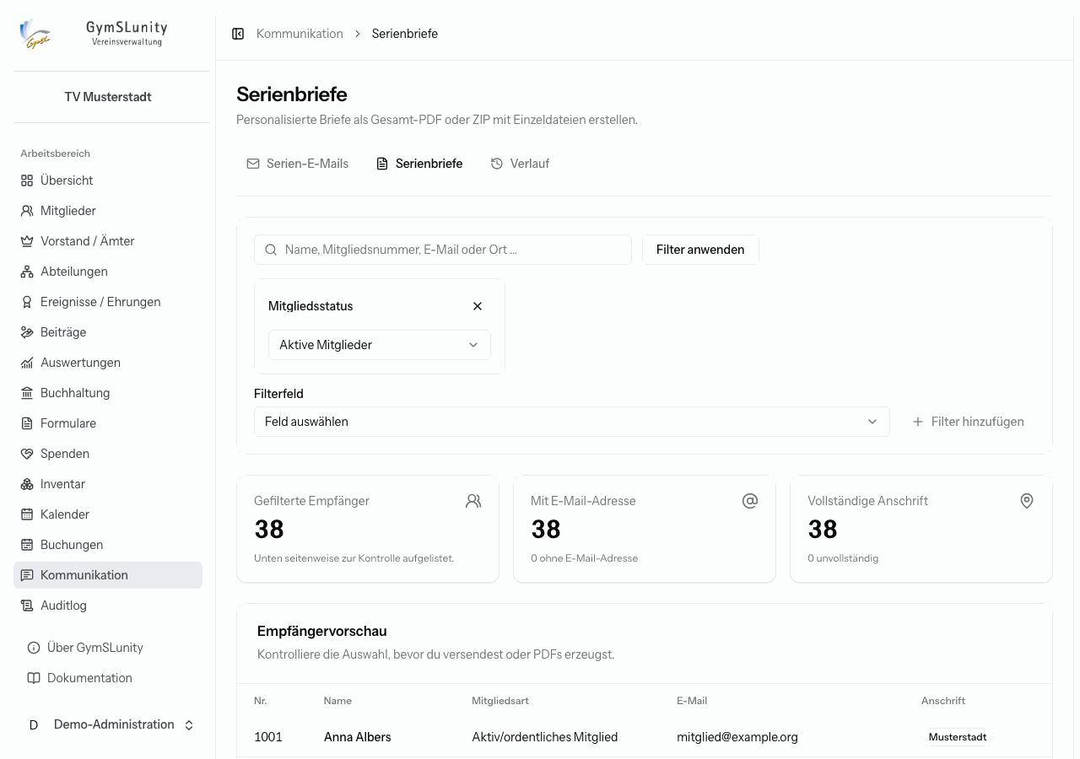The image size is (1080, 759).
Task: Open the Aktive Mitglieder dropdown
Action: [x=379, y=345]
